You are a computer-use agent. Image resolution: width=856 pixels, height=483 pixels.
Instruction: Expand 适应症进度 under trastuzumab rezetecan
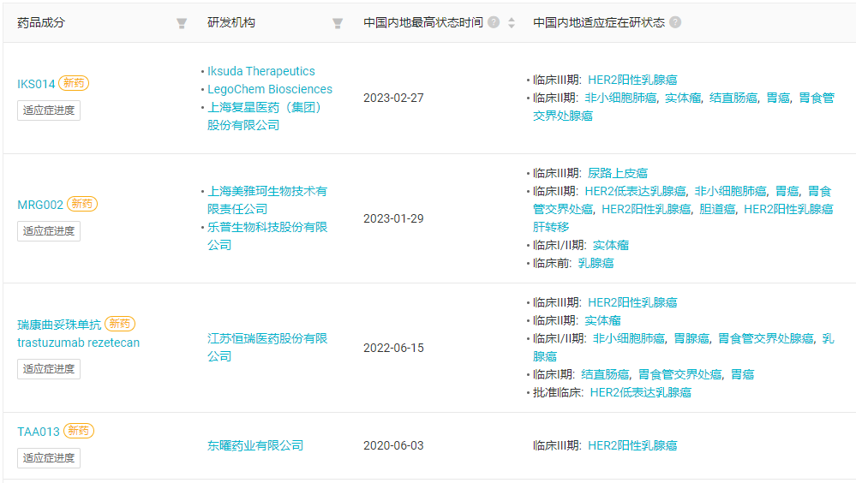(x=49, y=369)
